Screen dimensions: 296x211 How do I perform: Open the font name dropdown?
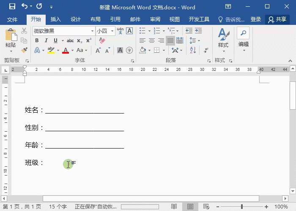92,31
